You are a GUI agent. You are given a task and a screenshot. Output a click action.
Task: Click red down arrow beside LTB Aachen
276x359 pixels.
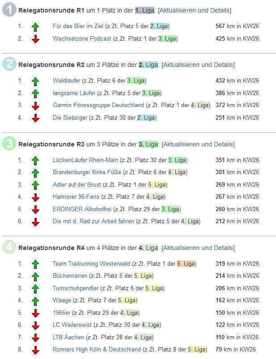(36, 338)
